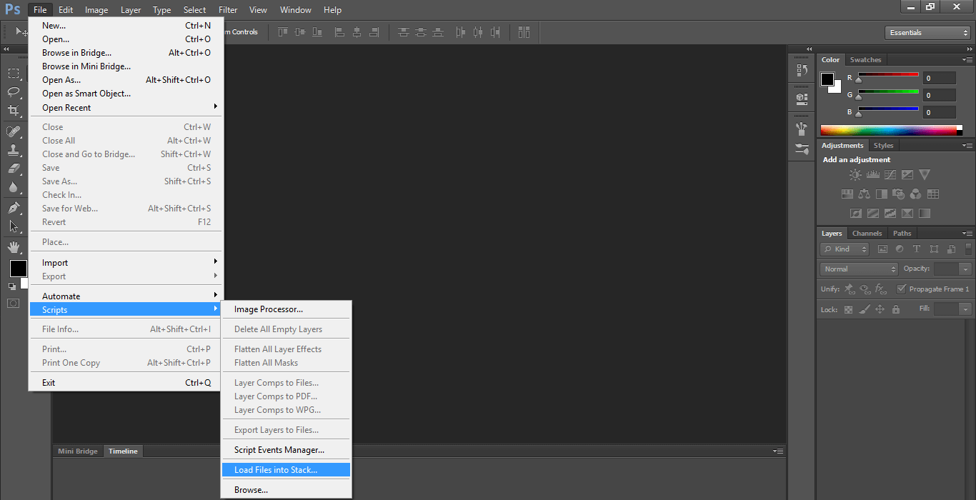Screen dimensions: 976x500
Task: Toggle Lock Position icon
Action: click(880, 310)
